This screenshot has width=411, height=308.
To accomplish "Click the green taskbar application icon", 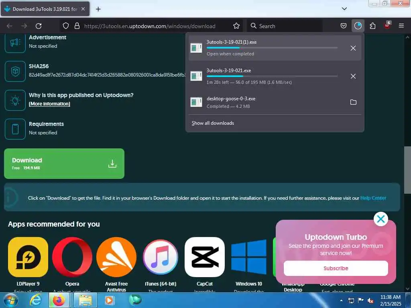I will pos(135,300).
